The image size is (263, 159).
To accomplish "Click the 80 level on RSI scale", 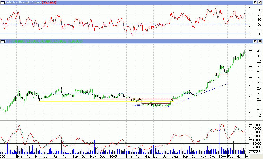I will click(260, 10).
